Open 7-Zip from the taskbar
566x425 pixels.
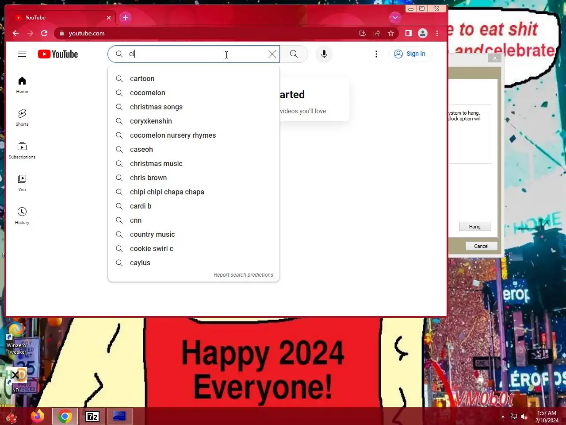tap(92, 416)
